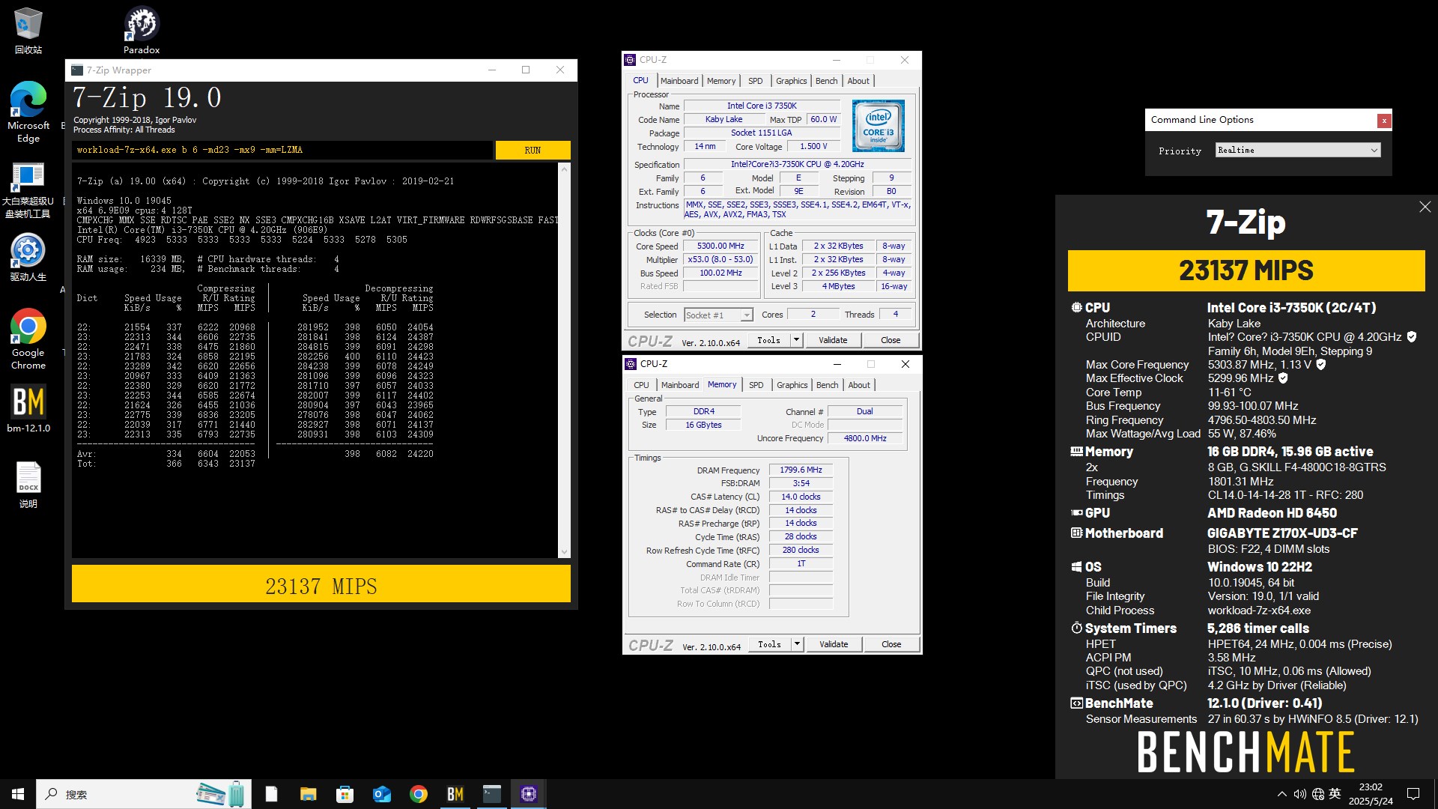The image size is (1438, 809).
Task: Open the Recycle Bin desktop icon
Action: pyautogui.click(x=28, y=30)
